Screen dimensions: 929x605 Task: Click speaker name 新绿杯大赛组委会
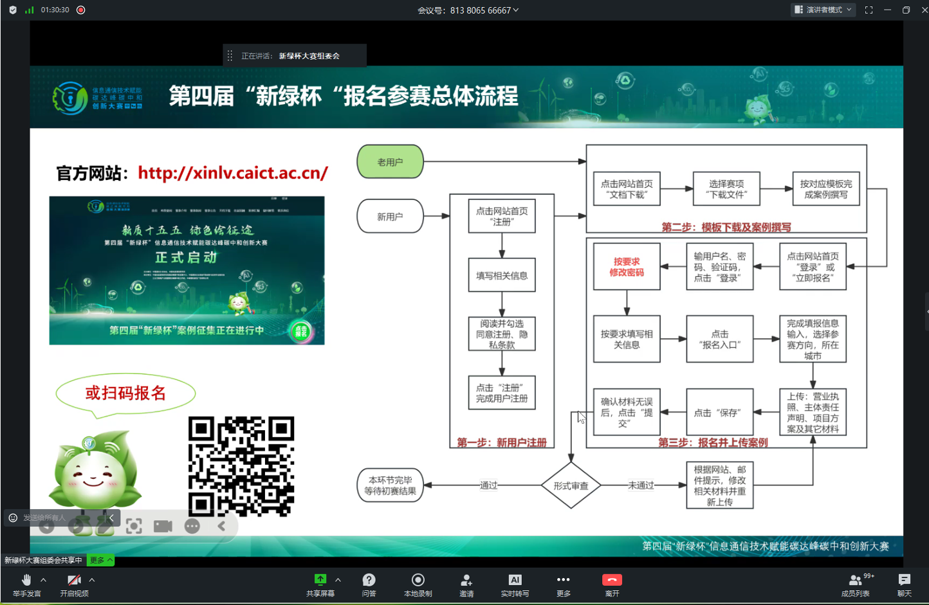click(309, 56)
